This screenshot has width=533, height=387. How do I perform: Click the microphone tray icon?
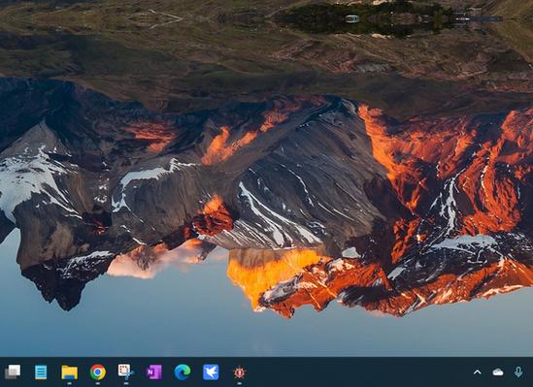pyautogui.click(x=518, y=372)
